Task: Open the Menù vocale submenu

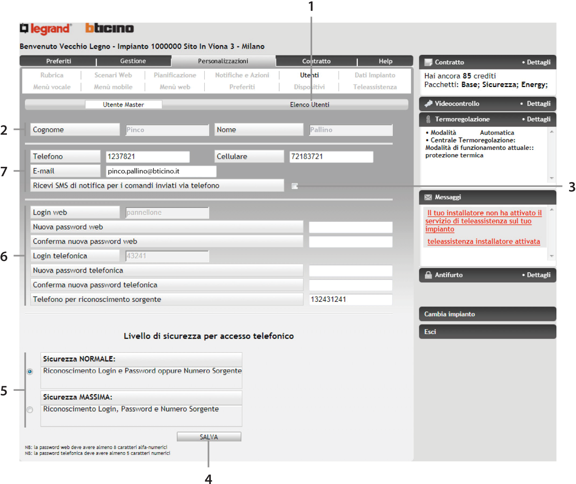Action: (52, 87)
